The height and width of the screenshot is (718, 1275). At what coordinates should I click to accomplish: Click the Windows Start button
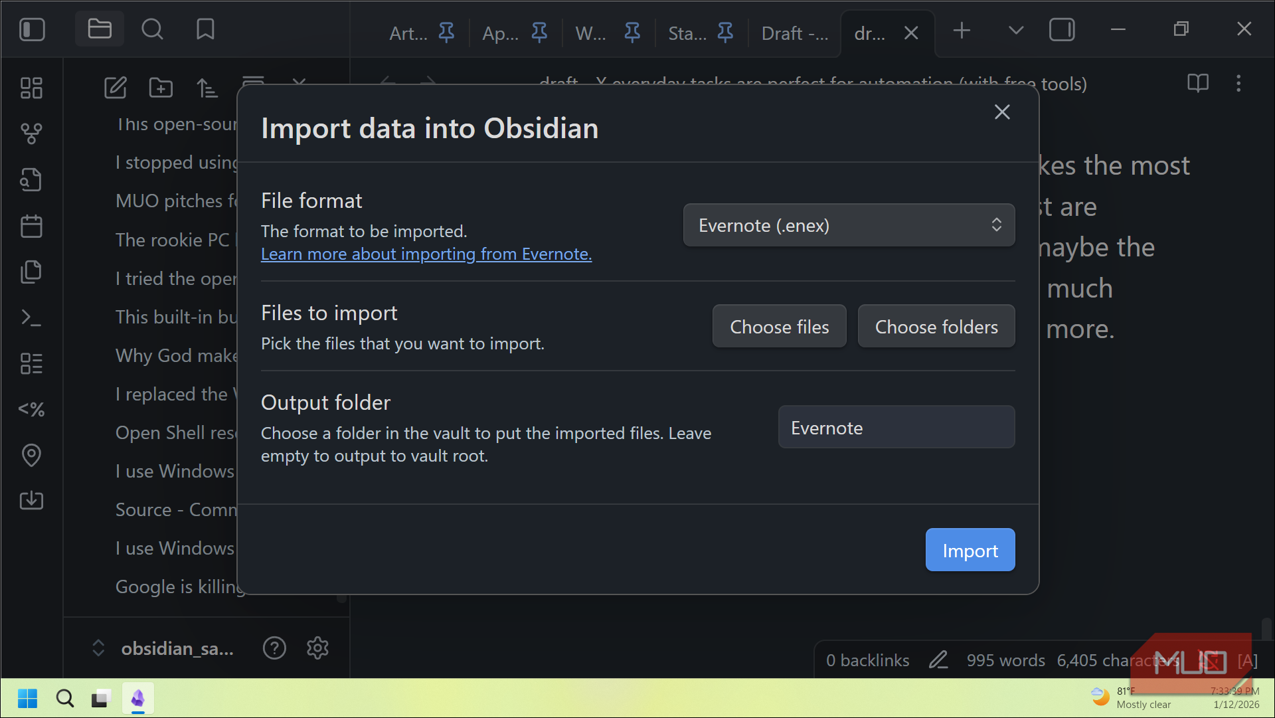tap(27, 699)
